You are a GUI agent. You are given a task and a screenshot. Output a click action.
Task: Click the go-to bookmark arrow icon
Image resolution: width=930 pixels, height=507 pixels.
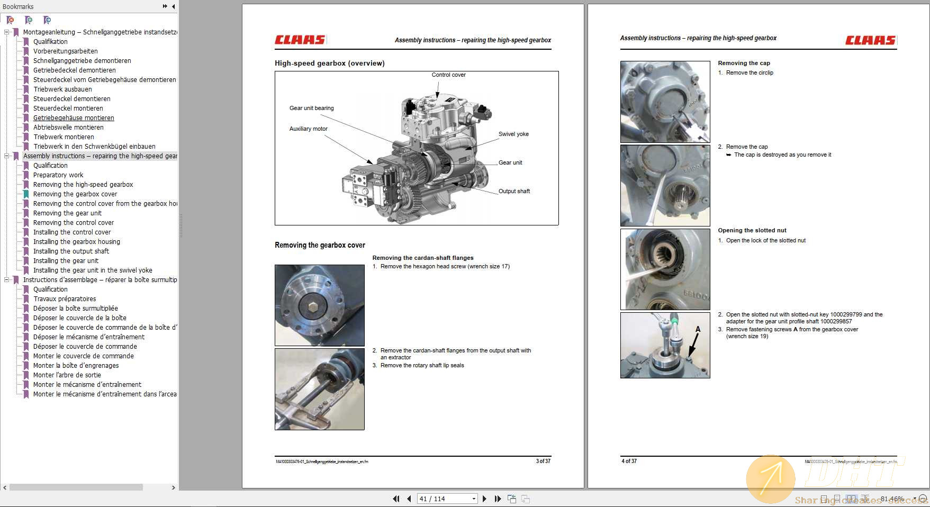tap(47, 20)
